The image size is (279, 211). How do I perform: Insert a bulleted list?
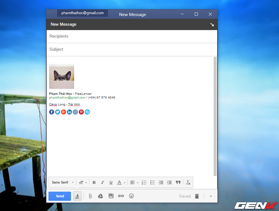tap(153, 183)
